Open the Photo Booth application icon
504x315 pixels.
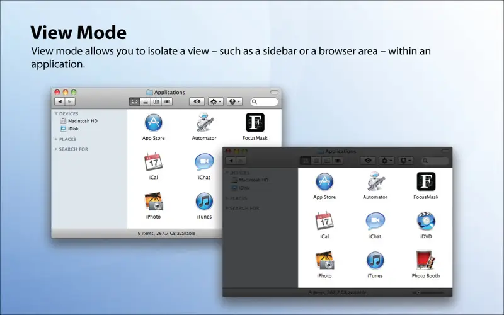coord(426,260)
